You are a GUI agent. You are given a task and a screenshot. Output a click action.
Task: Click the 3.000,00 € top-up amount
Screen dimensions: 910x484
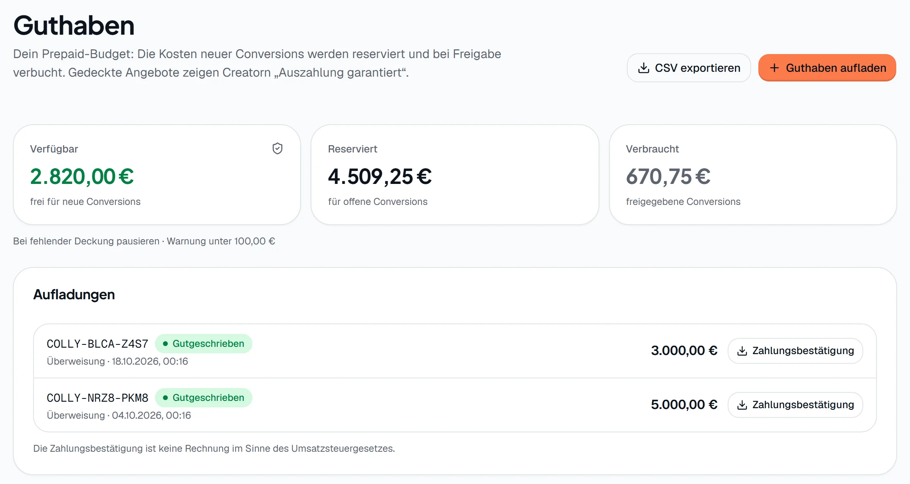(684, 350)
